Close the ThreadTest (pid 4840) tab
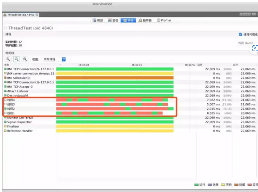The height and width of the screenshot is (192, 258). 37,15
